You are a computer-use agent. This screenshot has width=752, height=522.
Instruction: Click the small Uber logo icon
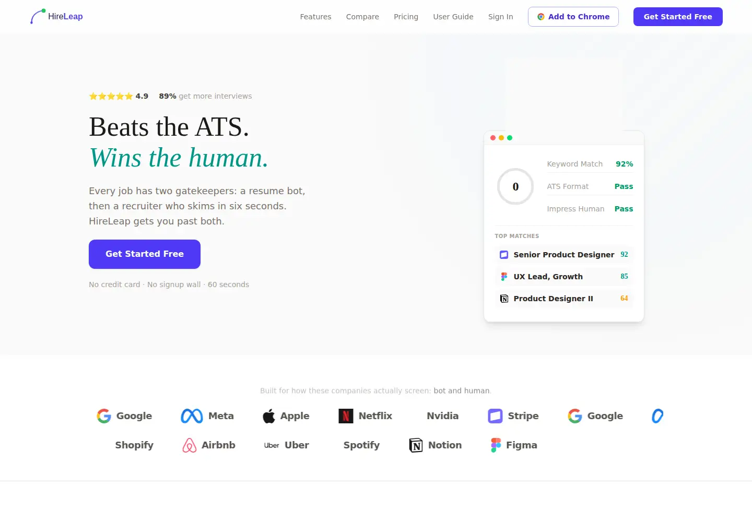coord(272,445)
